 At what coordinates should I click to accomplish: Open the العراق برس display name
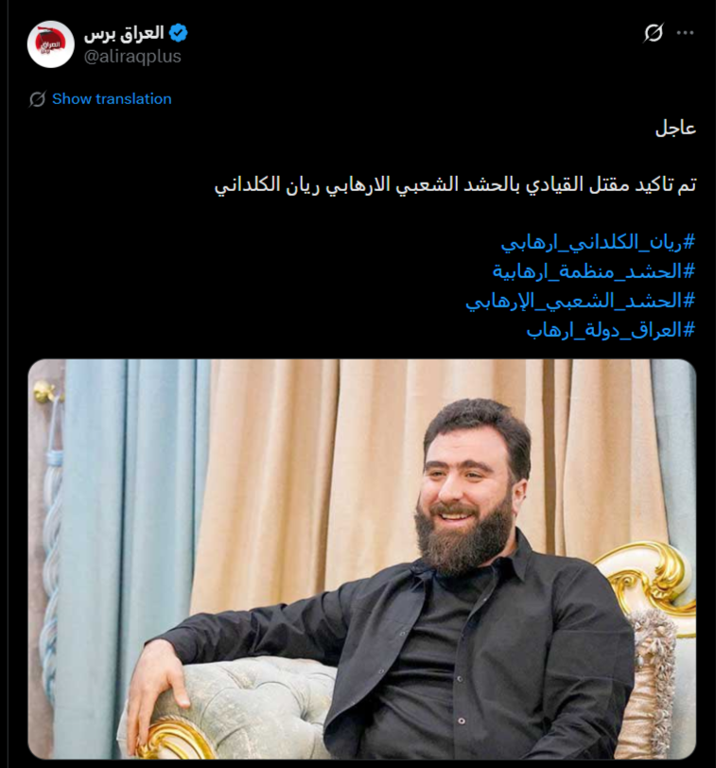[123, 33]
